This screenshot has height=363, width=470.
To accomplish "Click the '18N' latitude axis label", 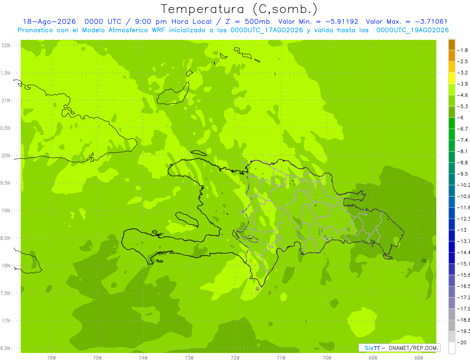I will 5,266.
